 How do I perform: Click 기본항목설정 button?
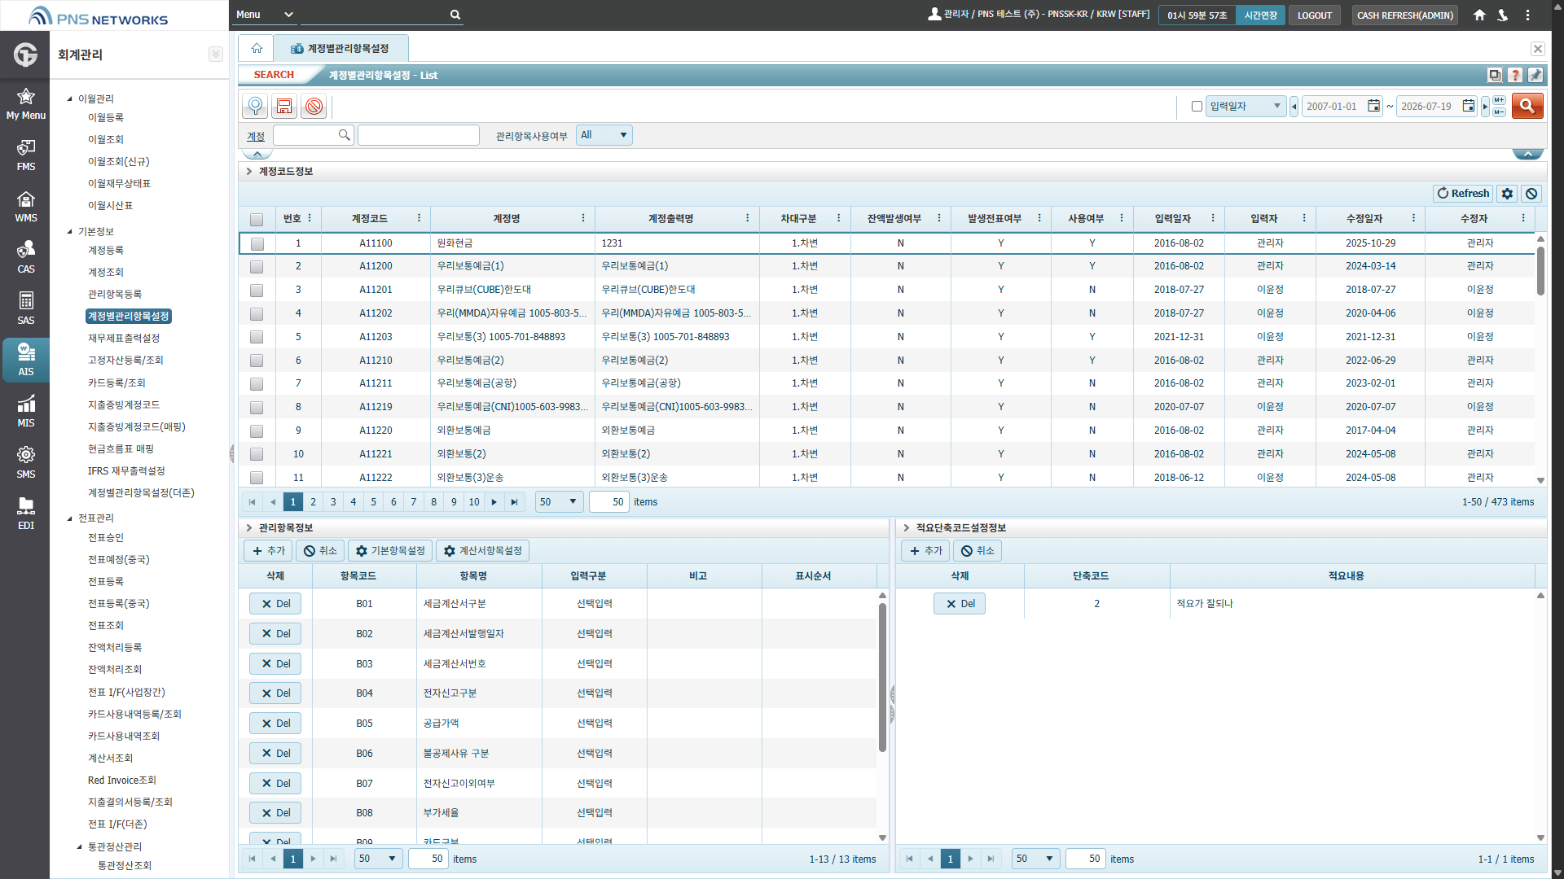[390, 551]
